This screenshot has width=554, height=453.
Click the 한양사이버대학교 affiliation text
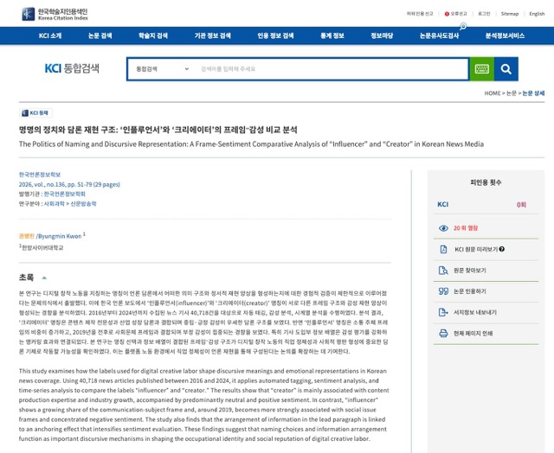coord(42,247)
